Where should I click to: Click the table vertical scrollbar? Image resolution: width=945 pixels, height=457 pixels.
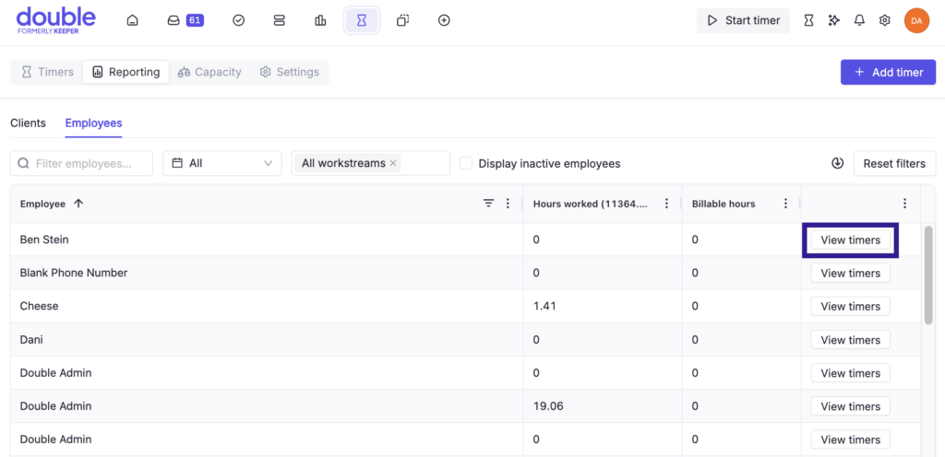tap(927, 276)
